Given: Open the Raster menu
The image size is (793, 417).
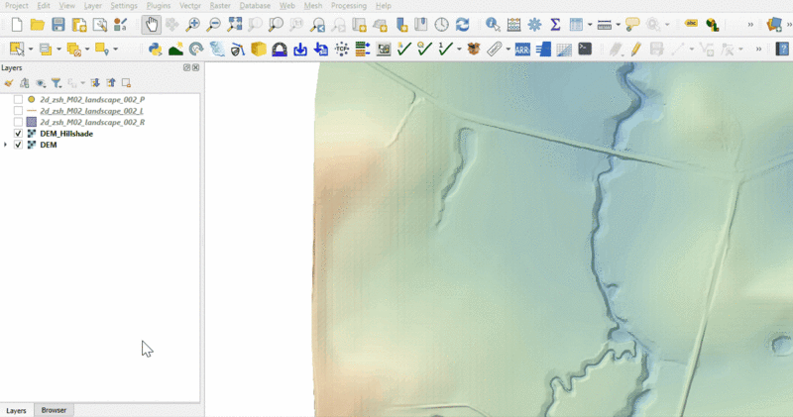Looking at the screenshot, I should tap(219, 6).
